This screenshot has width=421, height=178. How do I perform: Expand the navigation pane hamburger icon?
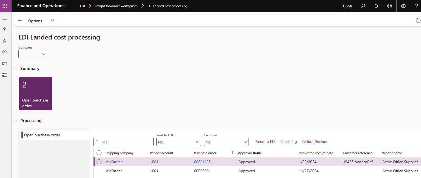pyautogui.click(x=4, y=18)
